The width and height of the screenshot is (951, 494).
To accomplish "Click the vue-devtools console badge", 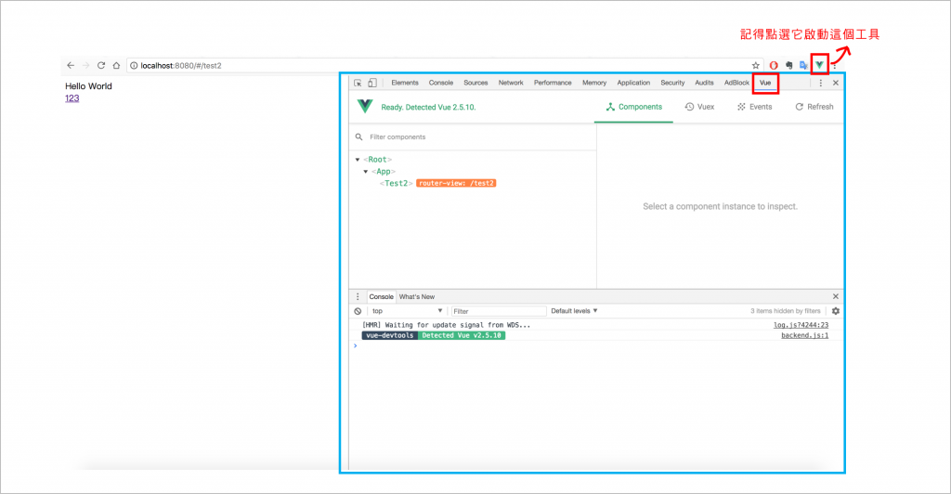I will [390, 335].
